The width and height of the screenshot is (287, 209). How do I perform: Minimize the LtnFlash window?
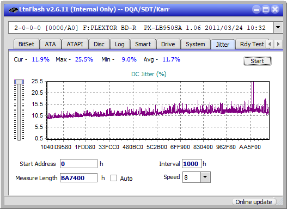pyautogui.click(x=257, y=9)
